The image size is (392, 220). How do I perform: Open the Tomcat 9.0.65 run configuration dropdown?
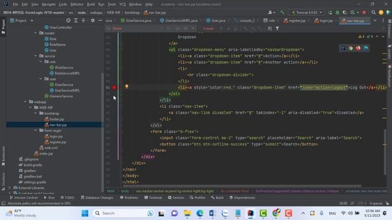(x=307, y=12)
